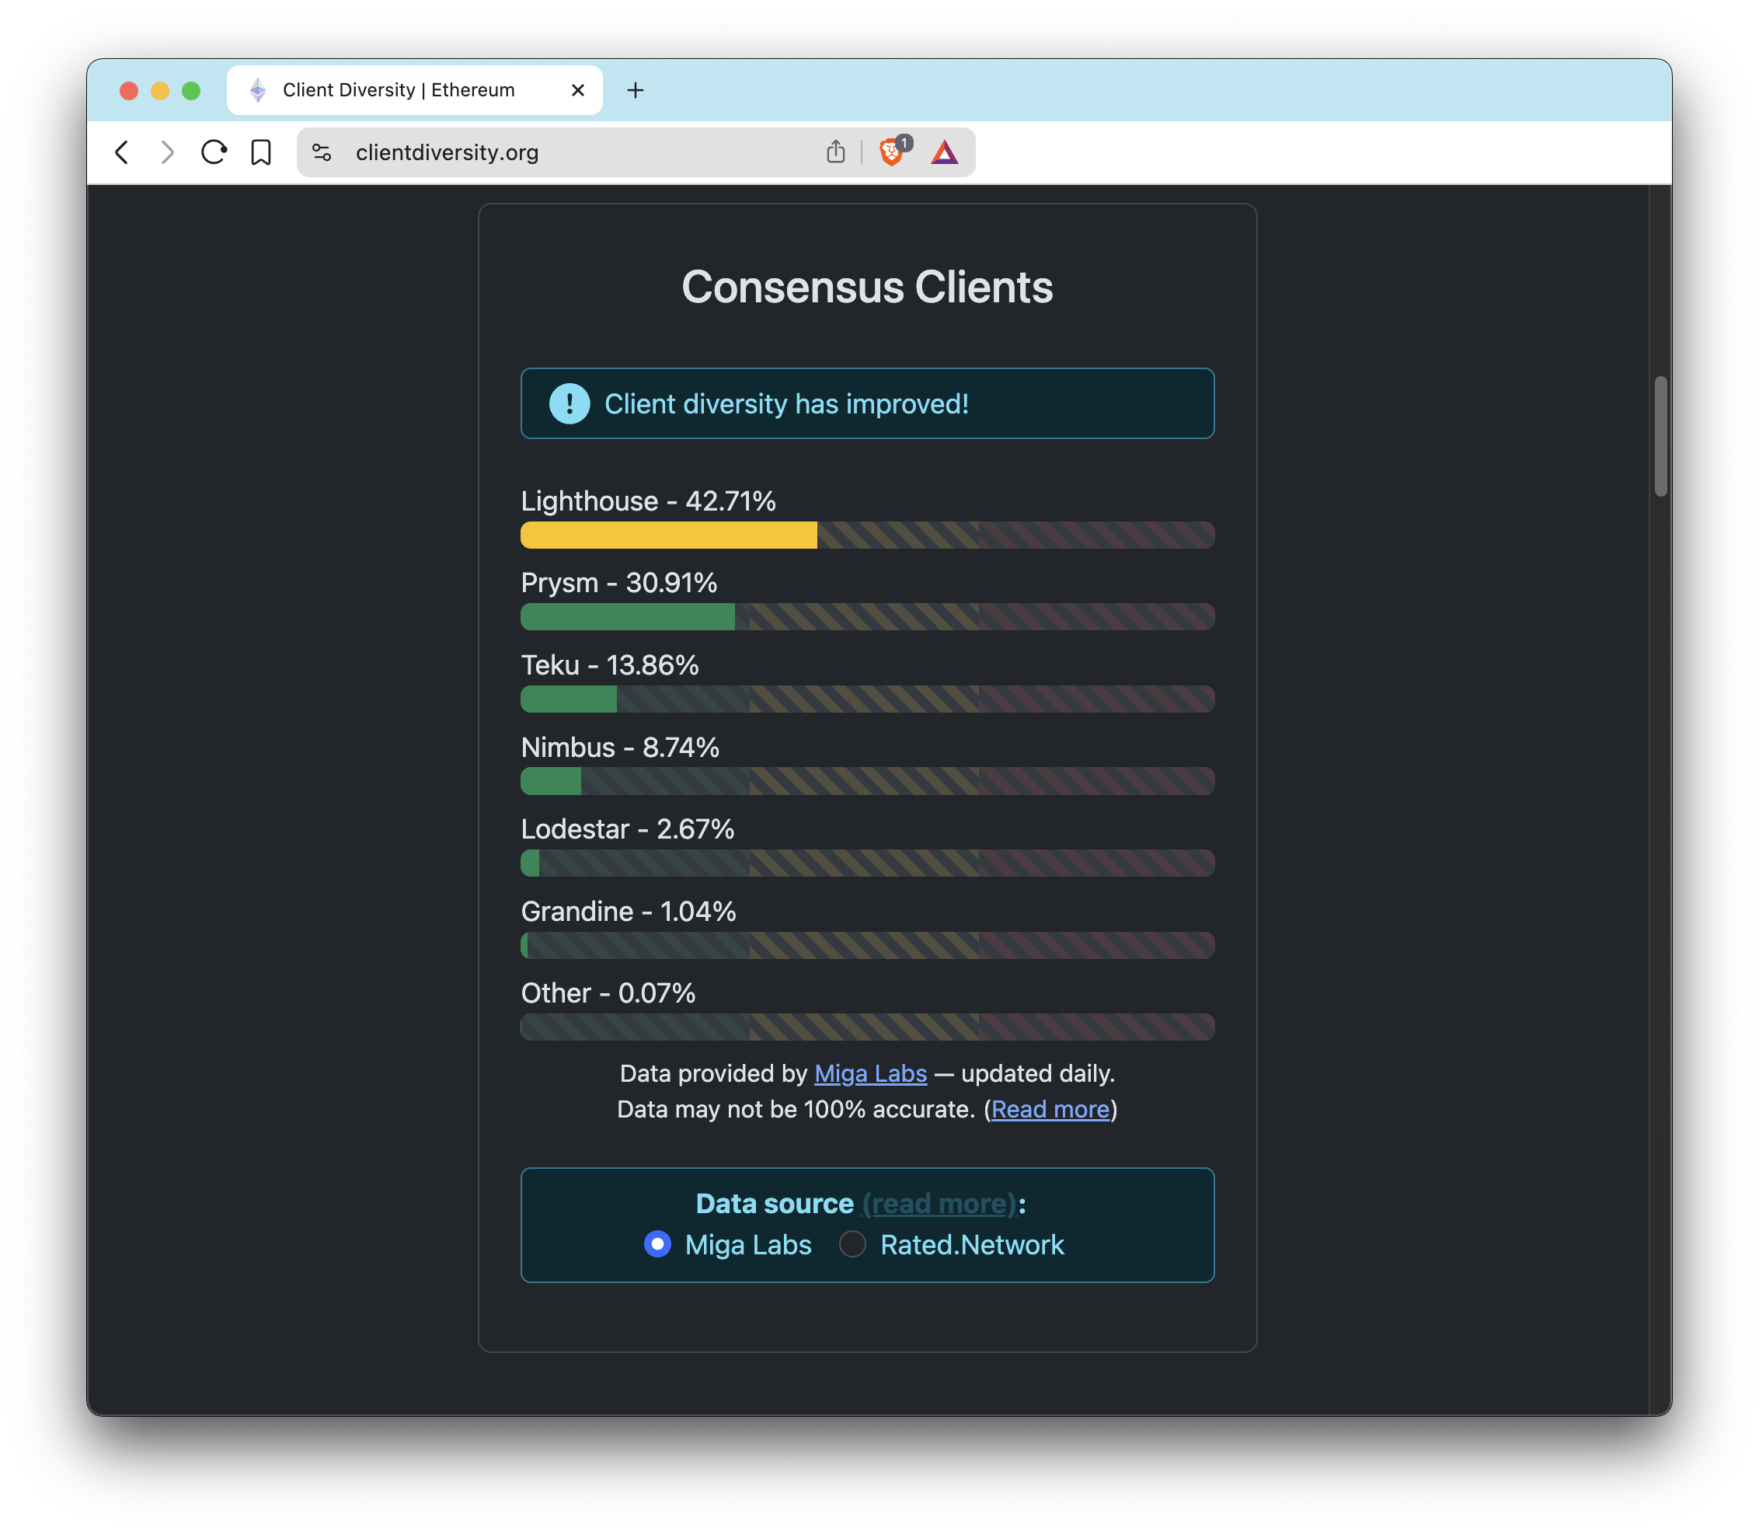The width and height of the screenshot is (1759, 1531).
Task: Reload the page using the refresh icon
Action: click(x=214, y=152)
